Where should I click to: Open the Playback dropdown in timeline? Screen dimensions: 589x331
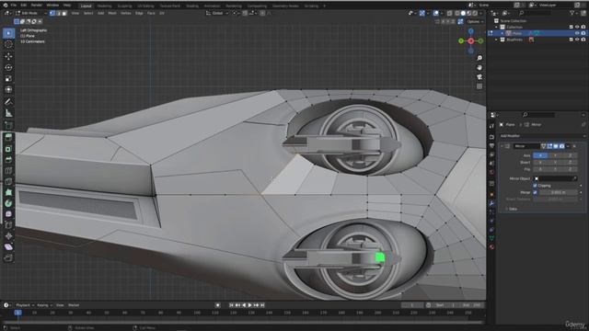[x=25, y=305]
